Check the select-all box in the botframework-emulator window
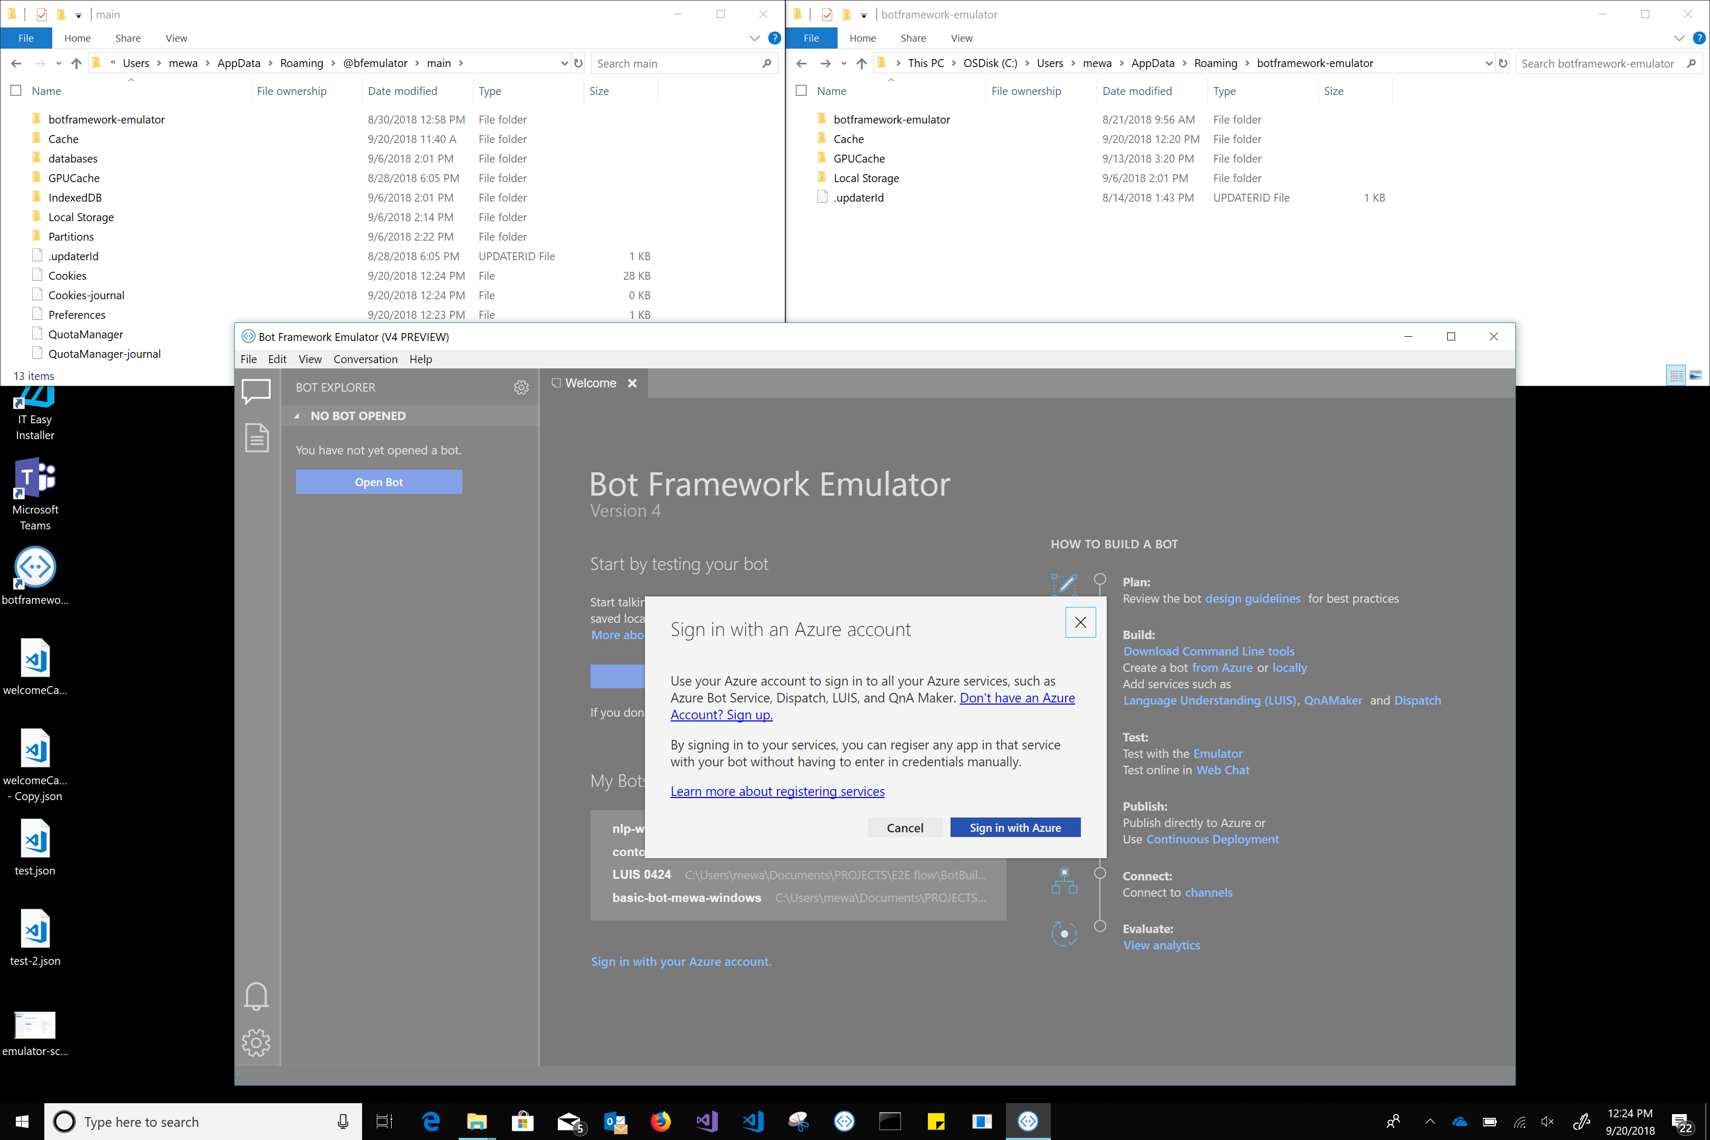 click(x=801, y=90)
